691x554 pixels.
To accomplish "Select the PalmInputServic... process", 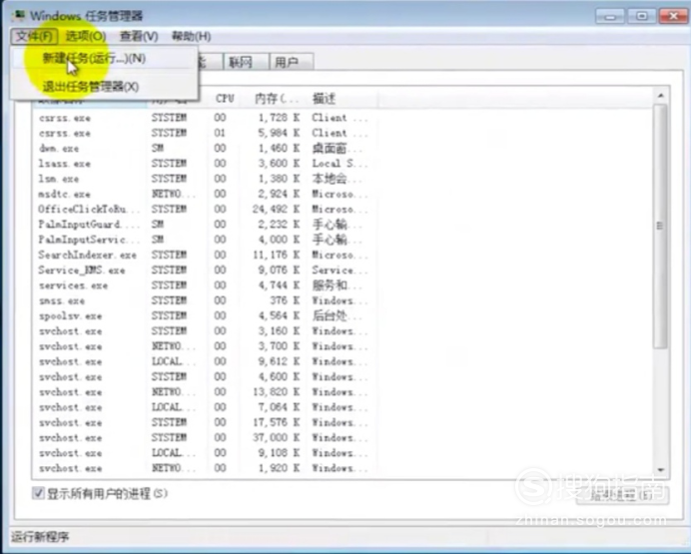I will 203,240.
